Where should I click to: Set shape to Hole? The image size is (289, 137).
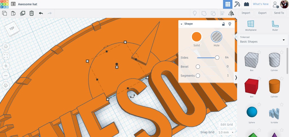[x=216, y=37]
